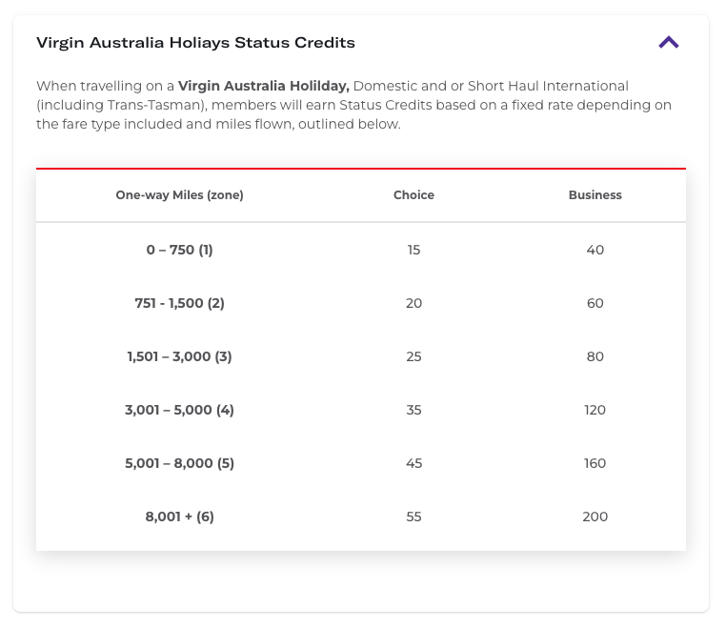Click the Business value 200
Image resolution: width=726 pixels, height=628 pixels.
click(595, 517)
